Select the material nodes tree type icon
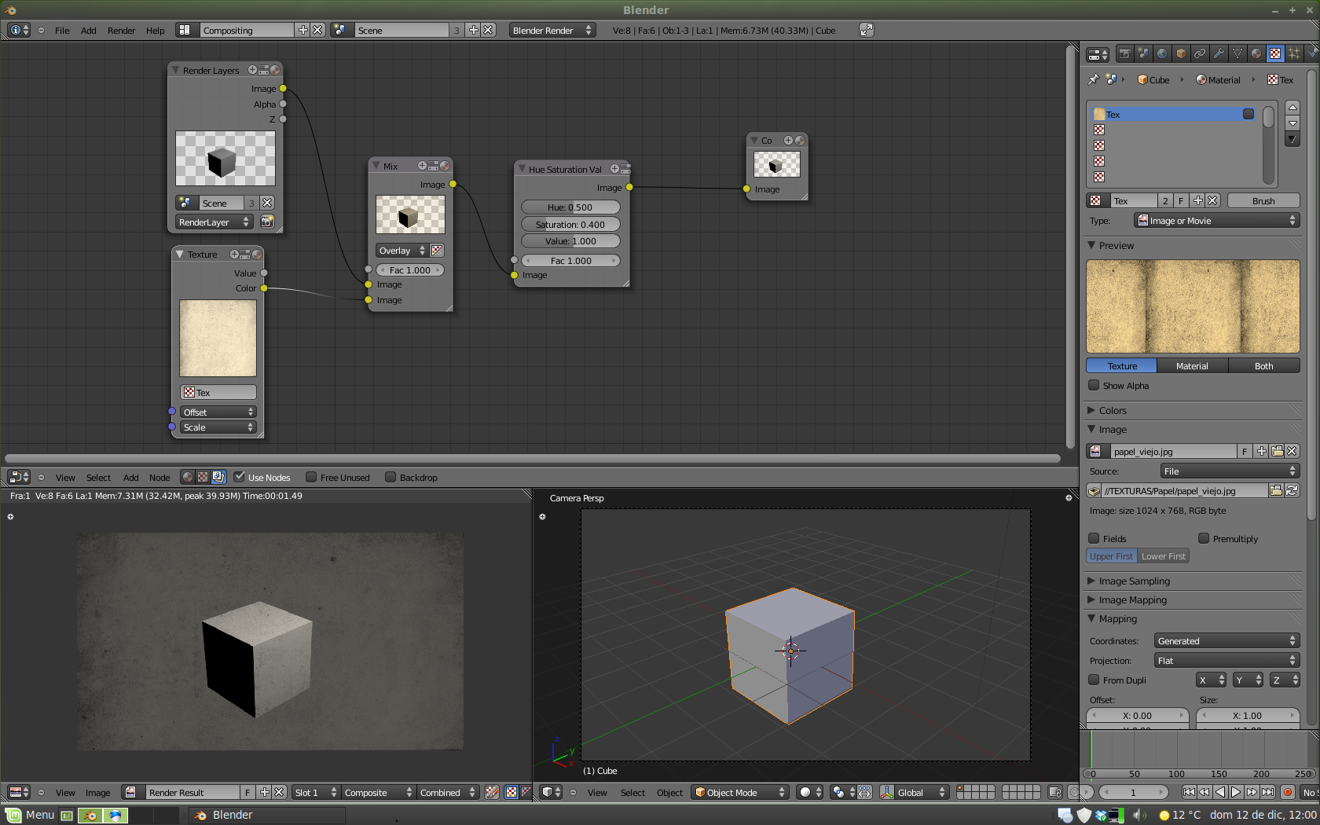The image size is (1320, 825). click(x=187, y=477)
